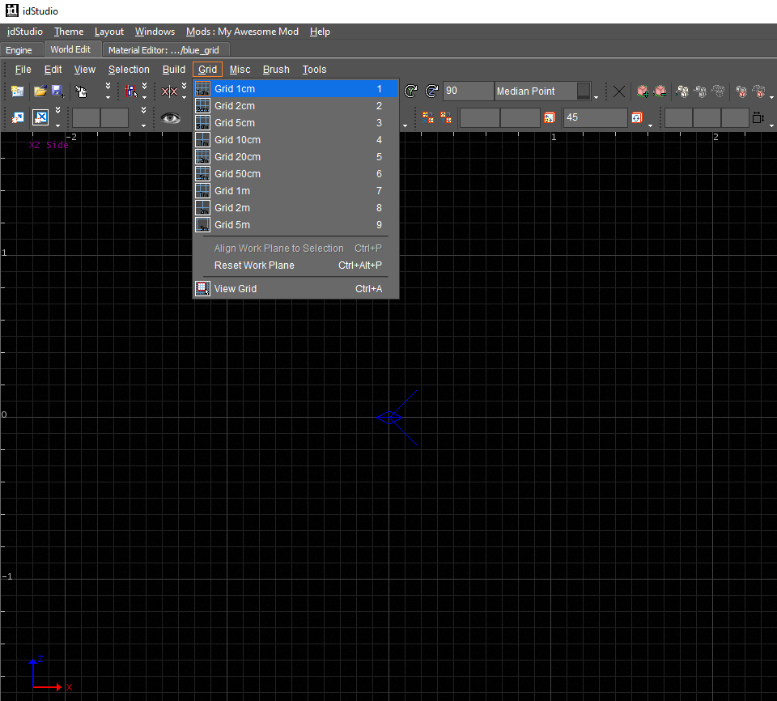Open the Theme menu
The image size is (777, 701).
(69, 32)
